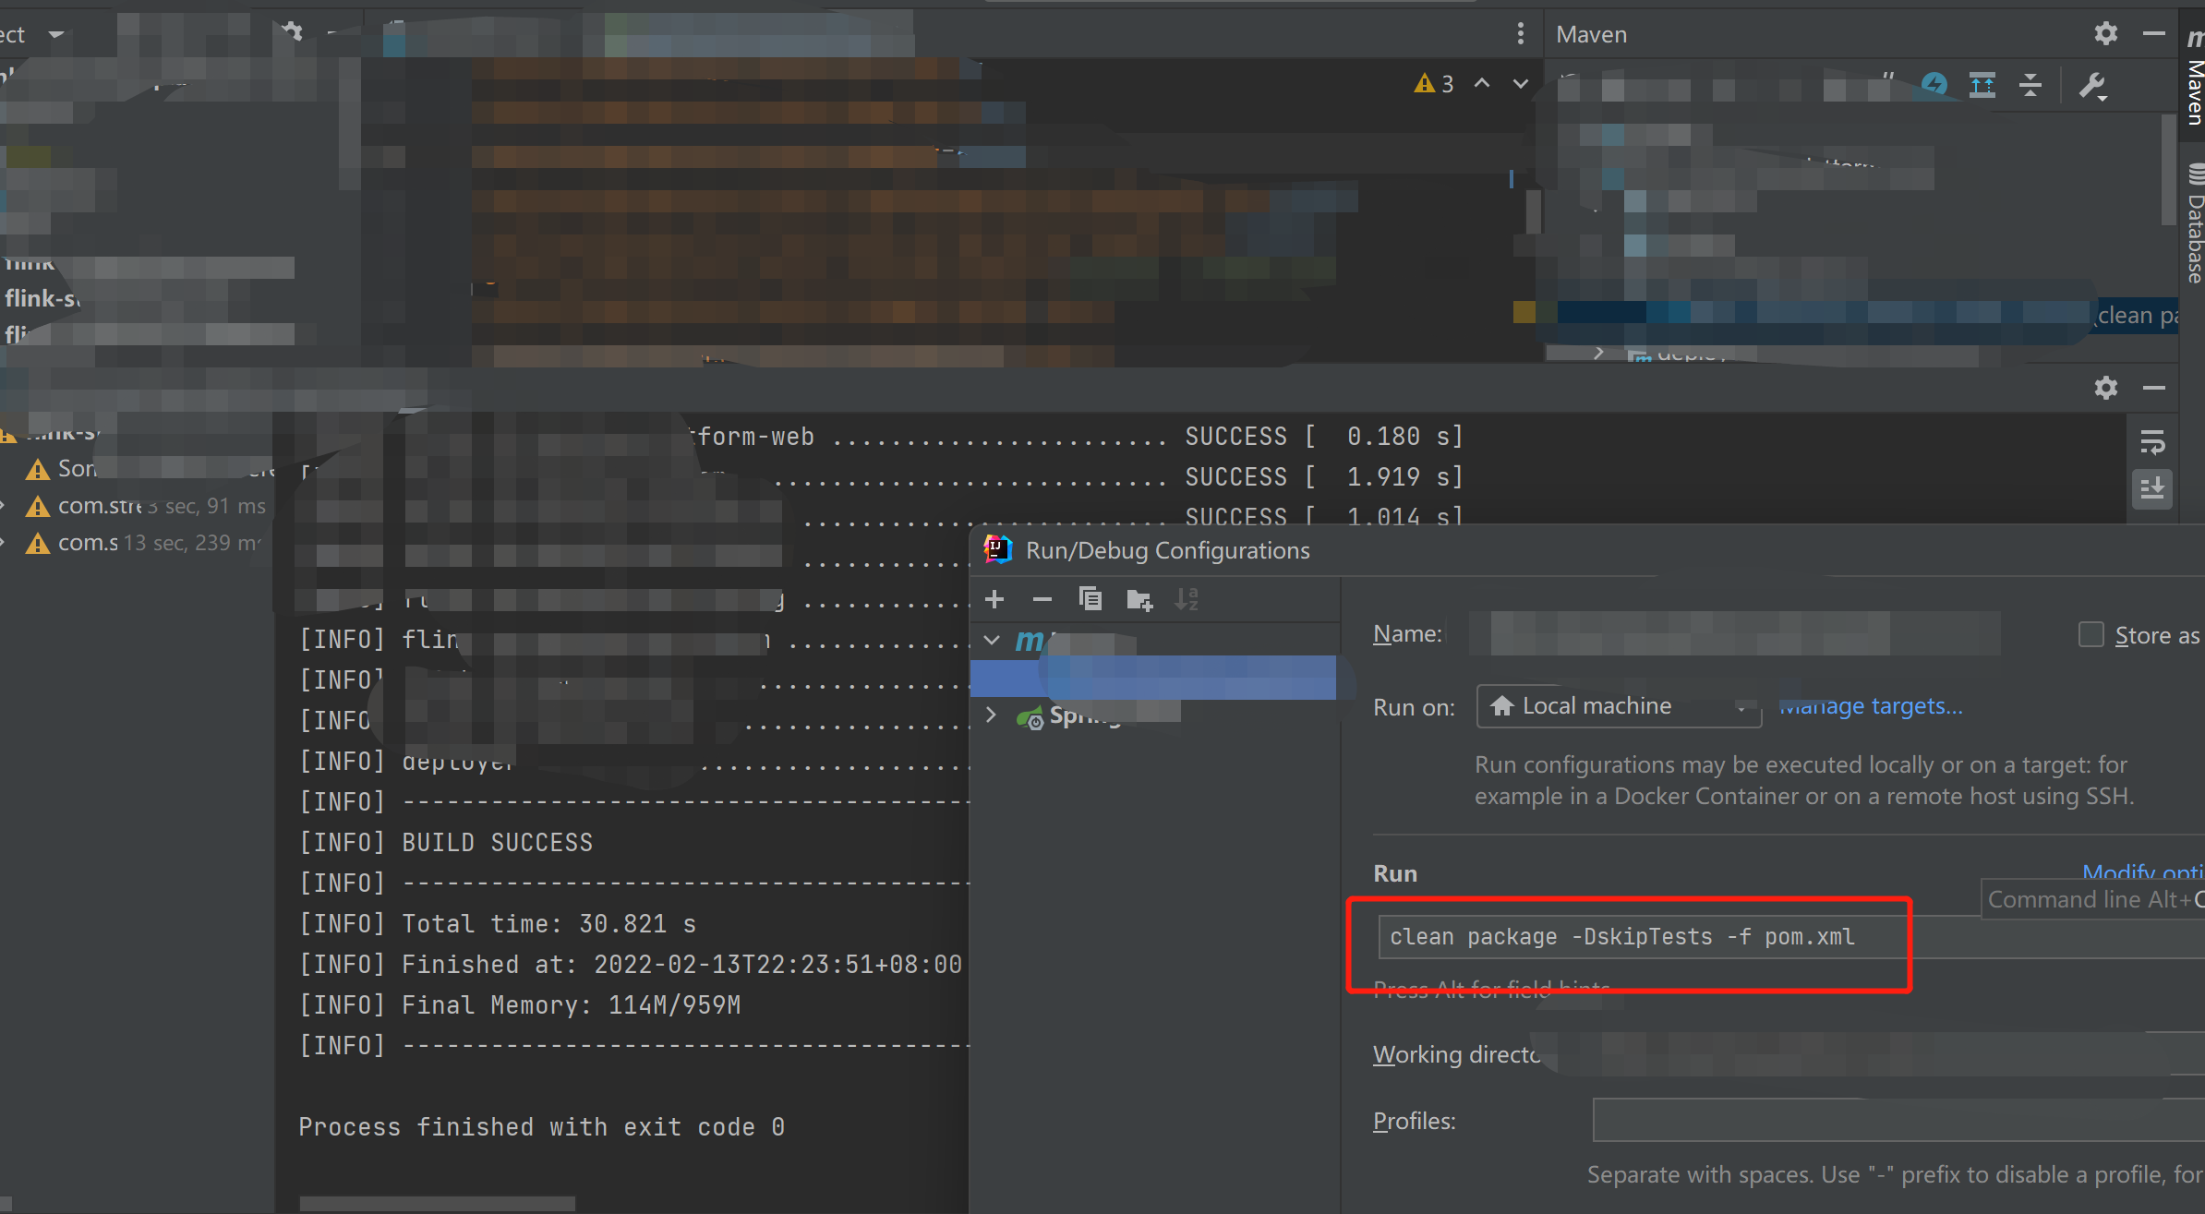2205x1214 pixels.
Task: Toggle soft-wrap in the build output console
Action: tap(2152, 442)
